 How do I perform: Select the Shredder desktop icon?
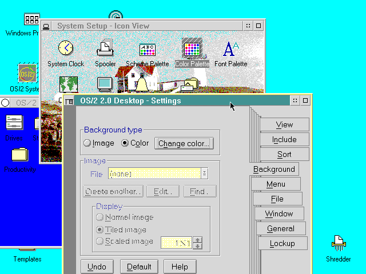pyautogui.click(x=339, y=243)
